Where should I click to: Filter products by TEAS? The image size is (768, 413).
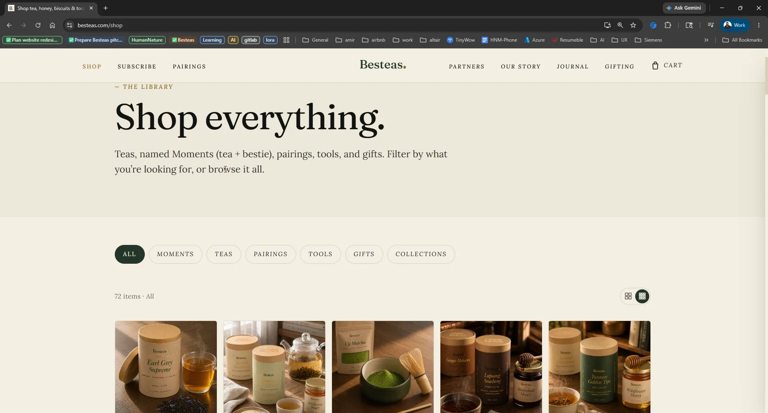point(224,254)
